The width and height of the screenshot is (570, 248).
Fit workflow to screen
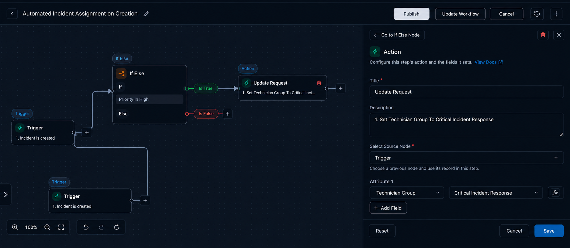tap(61, 227)
